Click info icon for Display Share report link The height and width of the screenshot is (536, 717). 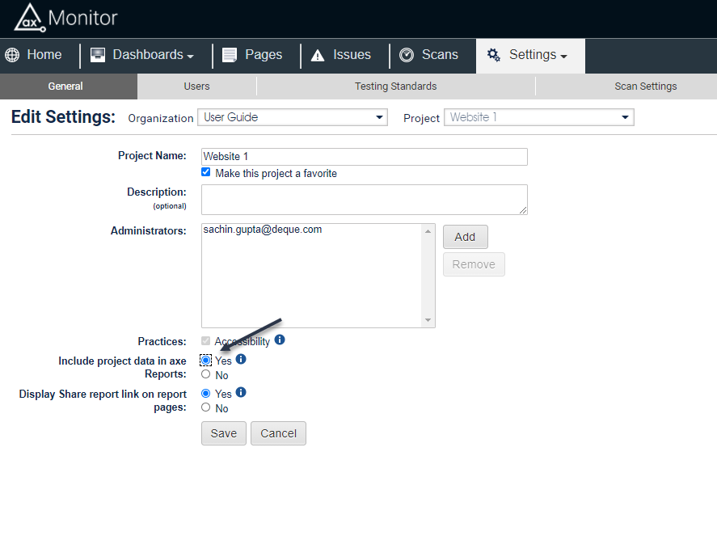[241, 393]
